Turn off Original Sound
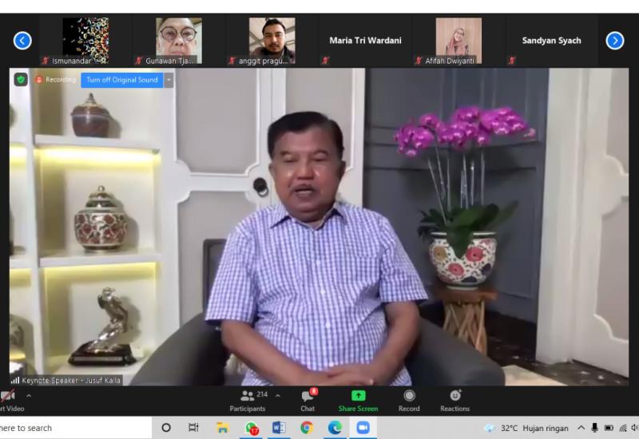 point(122,80)
